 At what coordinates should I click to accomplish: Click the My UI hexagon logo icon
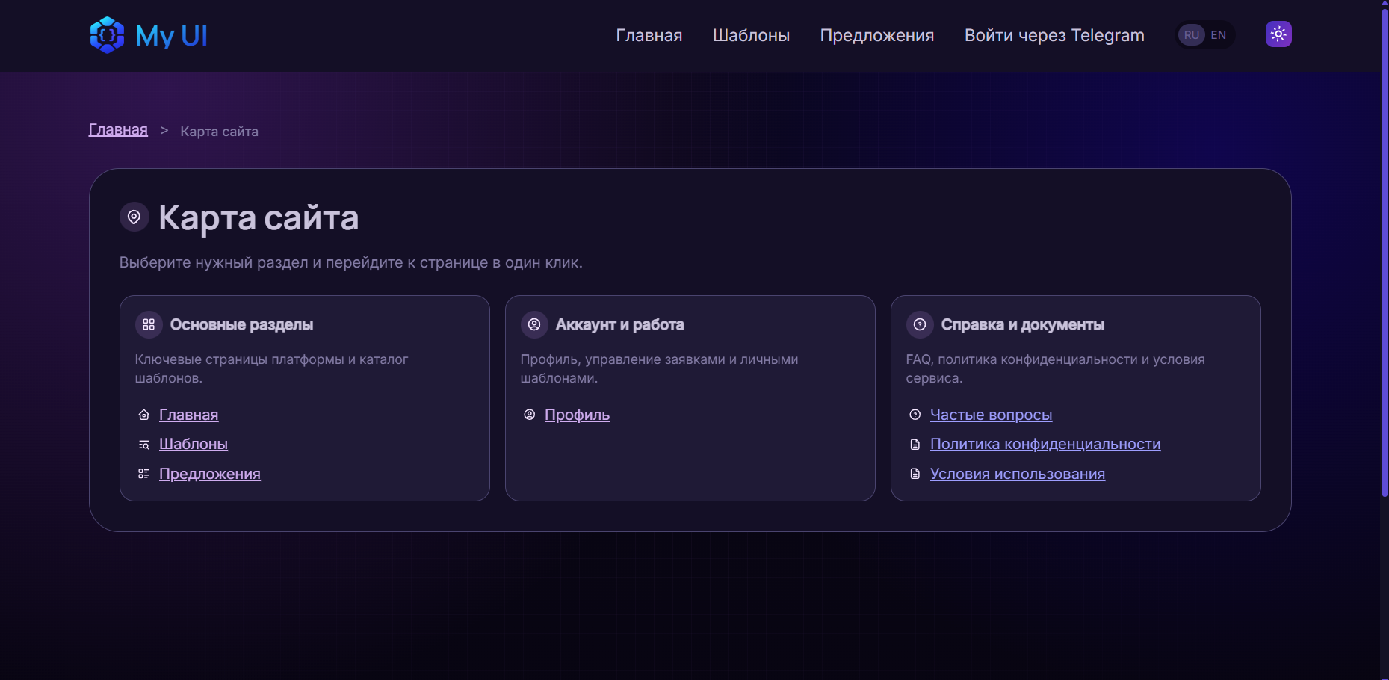pyautogui.click(x=107, y=35)
